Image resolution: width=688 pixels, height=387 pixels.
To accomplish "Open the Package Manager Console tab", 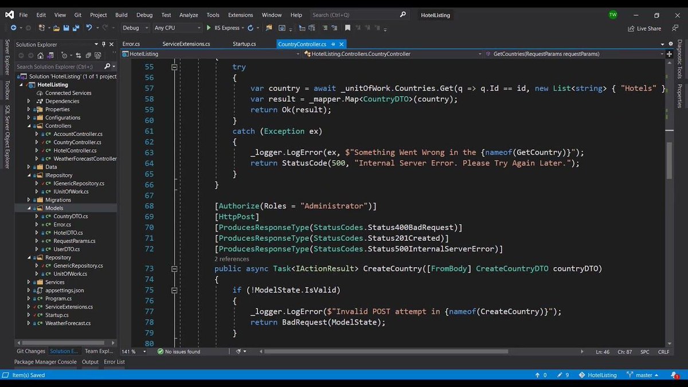I will [45, 362].
